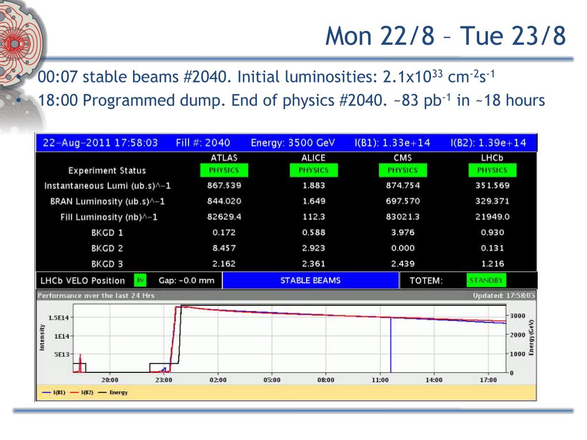
Task: Click the BKGD 1 row label
Action: pos(107,233)
